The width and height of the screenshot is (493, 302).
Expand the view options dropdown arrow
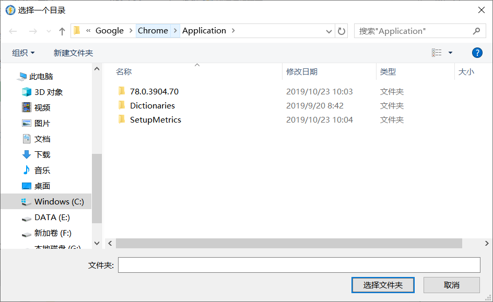(x=450, y=53)
